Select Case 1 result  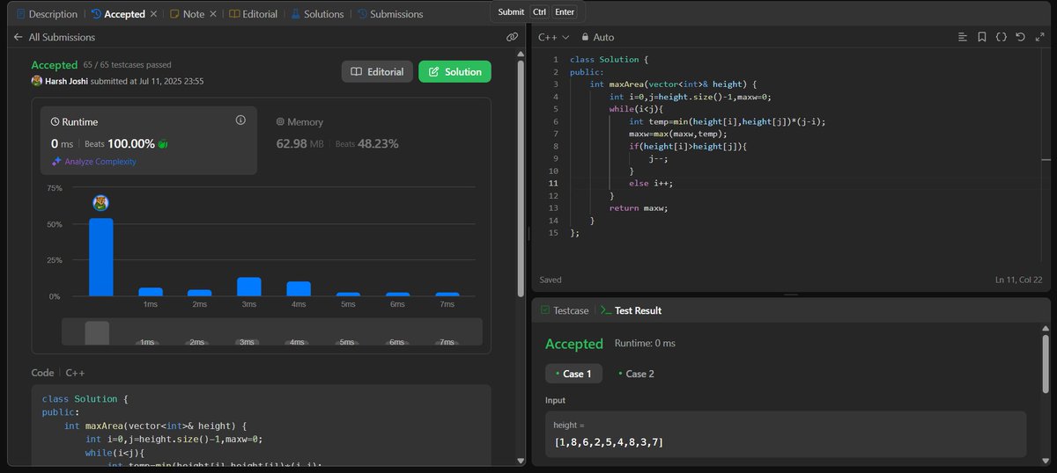point(573,374)
